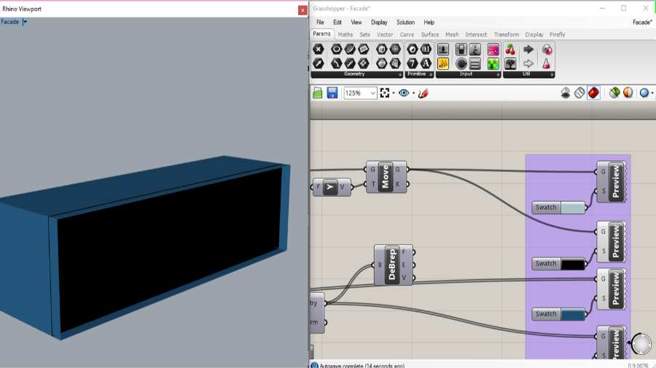Expand the Util panel with its plus
This screenshot has width=656, height=368.
click(x=552, y=74)
